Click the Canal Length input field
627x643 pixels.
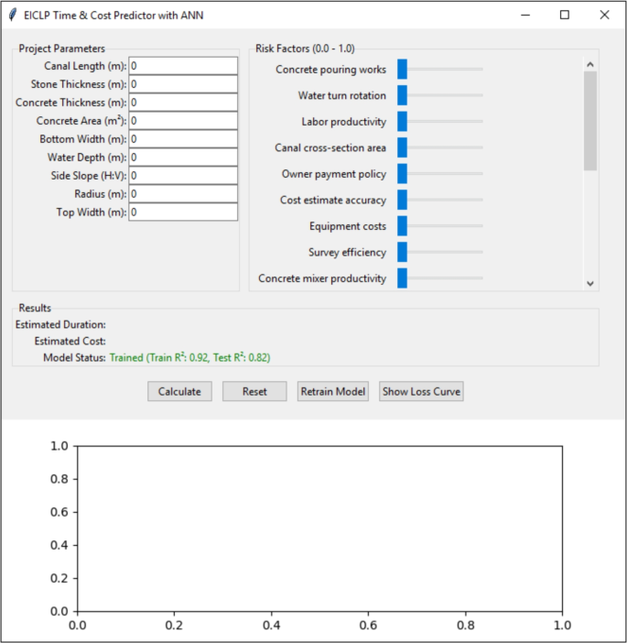click(183, 66)
